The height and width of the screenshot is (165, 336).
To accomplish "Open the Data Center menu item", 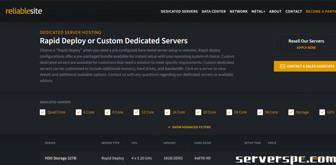I will click(214, 12).
